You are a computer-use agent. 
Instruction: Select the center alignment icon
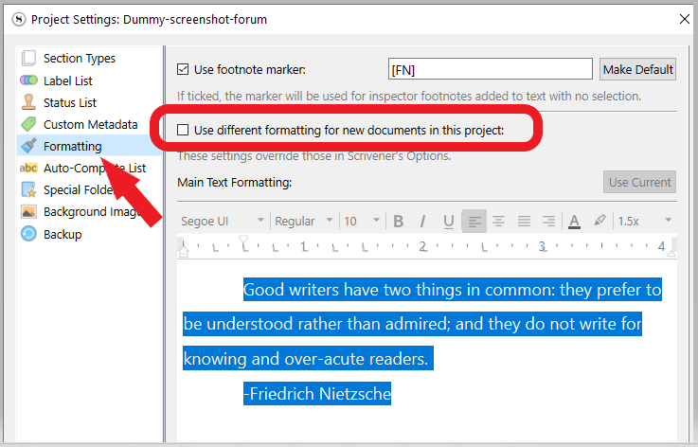(499, 221)
